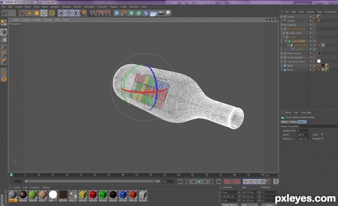Expand the Lighting group in object tree
This screenshot has height=206, width=338.
pos(282,25)
